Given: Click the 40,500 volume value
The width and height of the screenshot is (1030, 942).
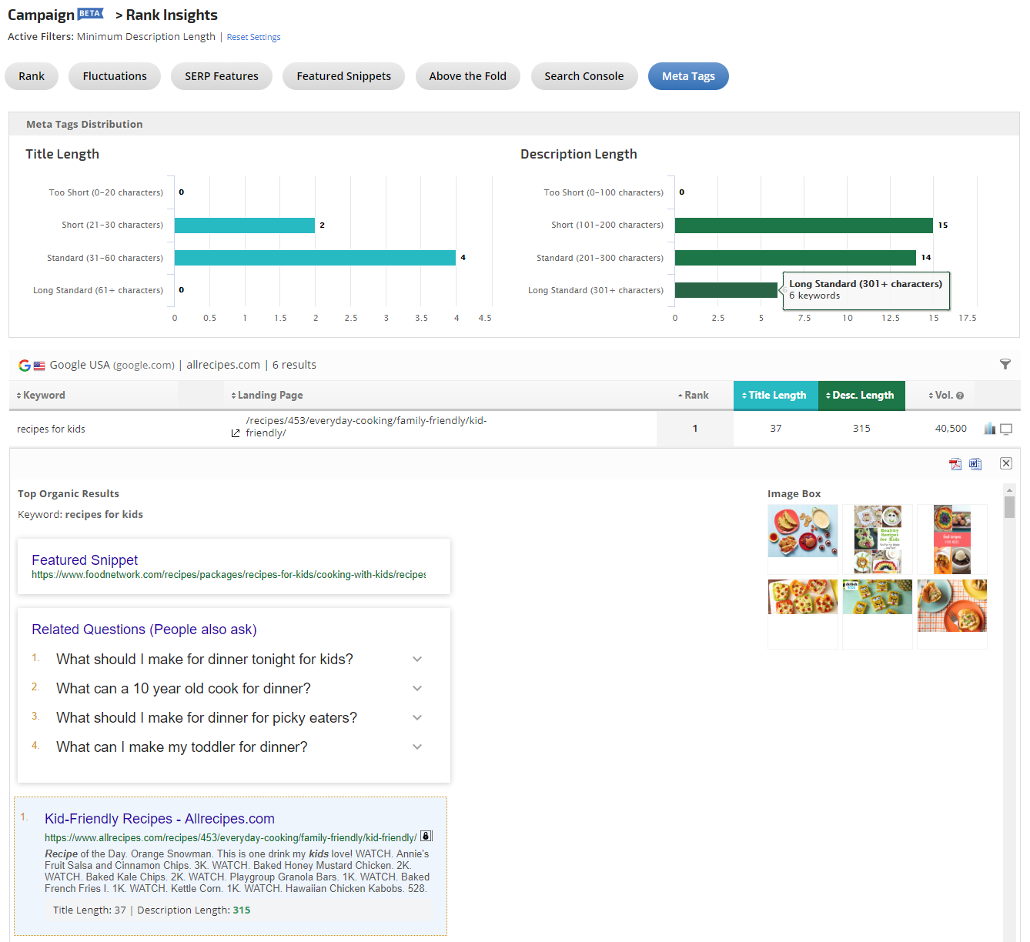Looking at the screenshot, I should (x=951, y=429).
